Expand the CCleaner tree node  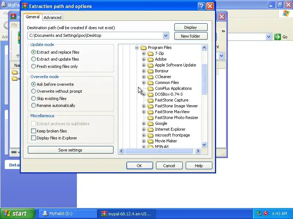pos(144,77)
